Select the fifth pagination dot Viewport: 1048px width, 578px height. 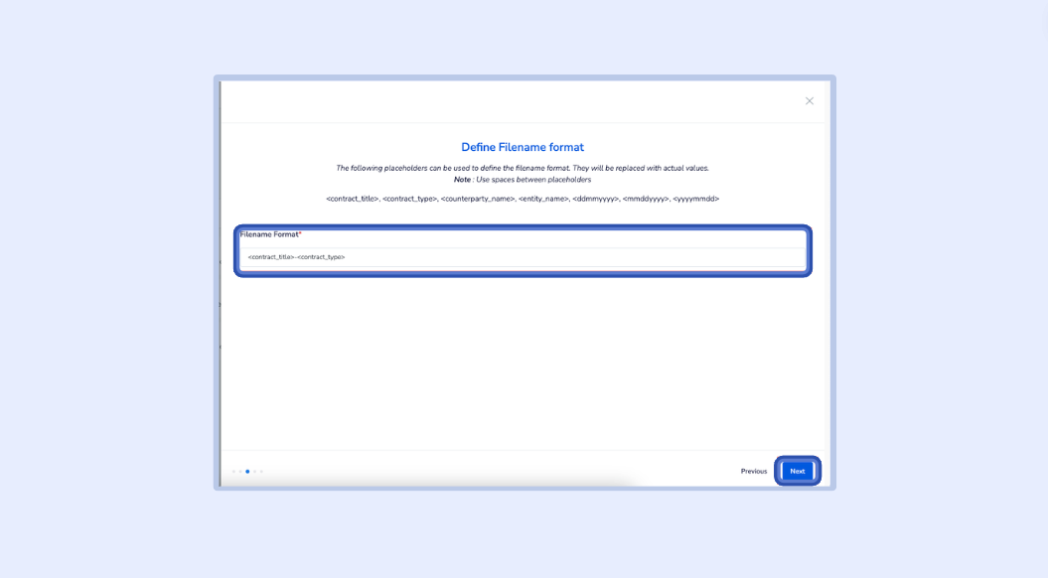pos(261,471)
